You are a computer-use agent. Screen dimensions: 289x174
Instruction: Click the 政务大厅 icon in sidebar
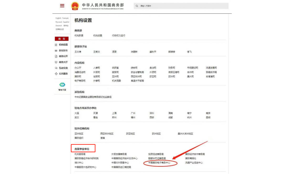tap(56, 62)
